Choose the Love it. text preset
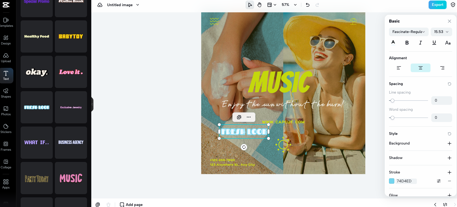The height and width of the screenshot is (207, 457). click(x=71, y=72)
